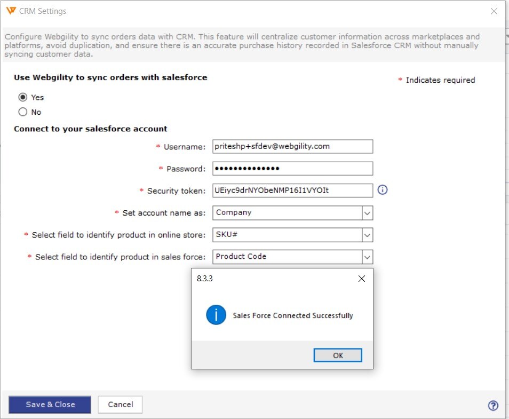Viewport: 509px width, 419px height.
Task: Click the blue information icon in the message box
Action: pos(216,315)
